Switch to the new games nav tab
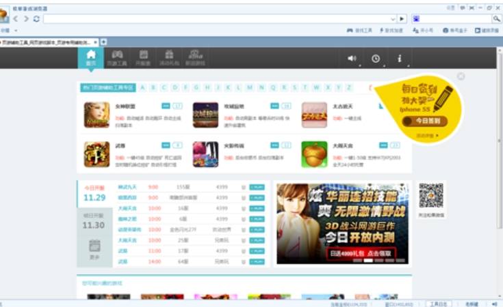 195,58
